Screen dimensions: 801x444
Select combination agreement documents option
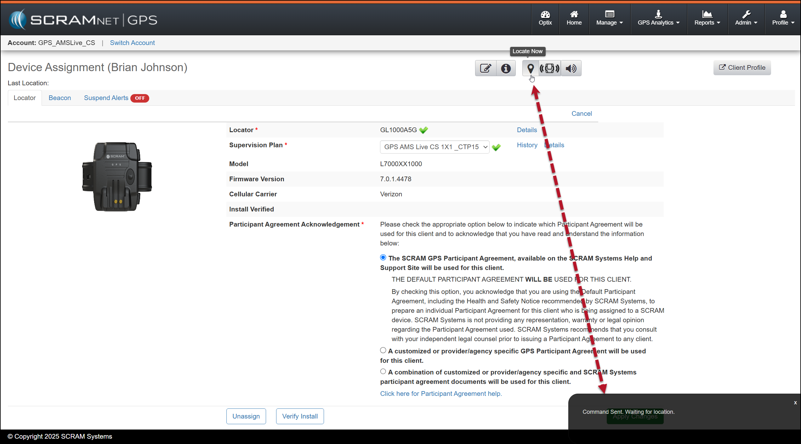pyautogui.click(x=383, y=371)
